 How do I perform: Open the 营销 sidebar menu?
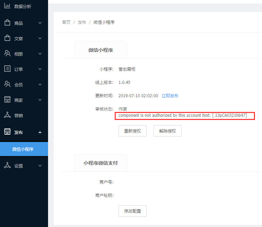coord(18,115)
